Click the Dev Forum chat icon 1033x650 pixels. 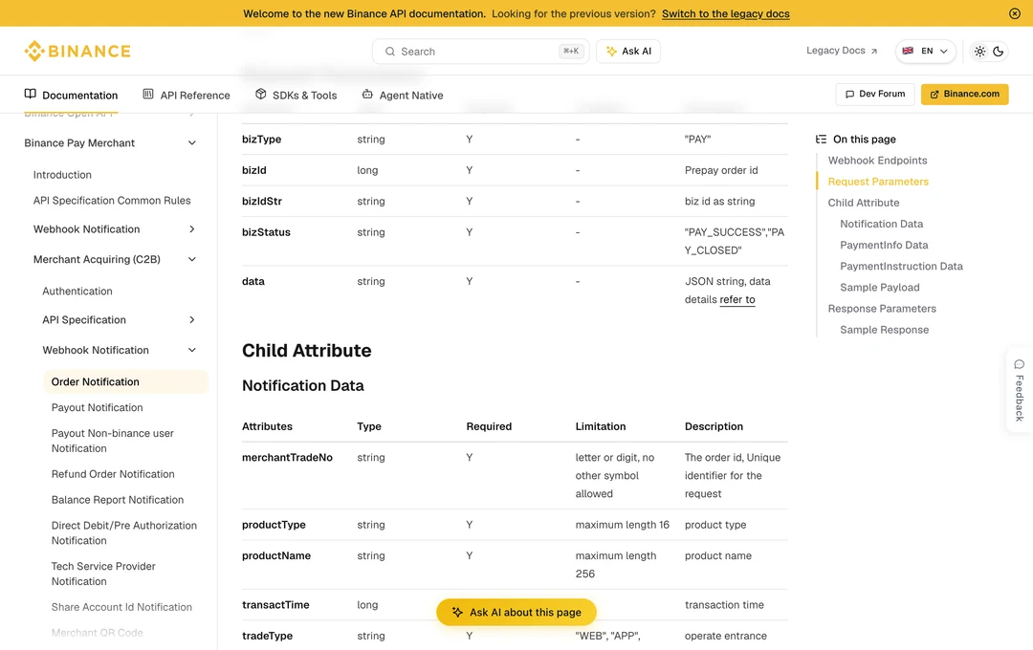pyautogui.click(x=850, y=95)
